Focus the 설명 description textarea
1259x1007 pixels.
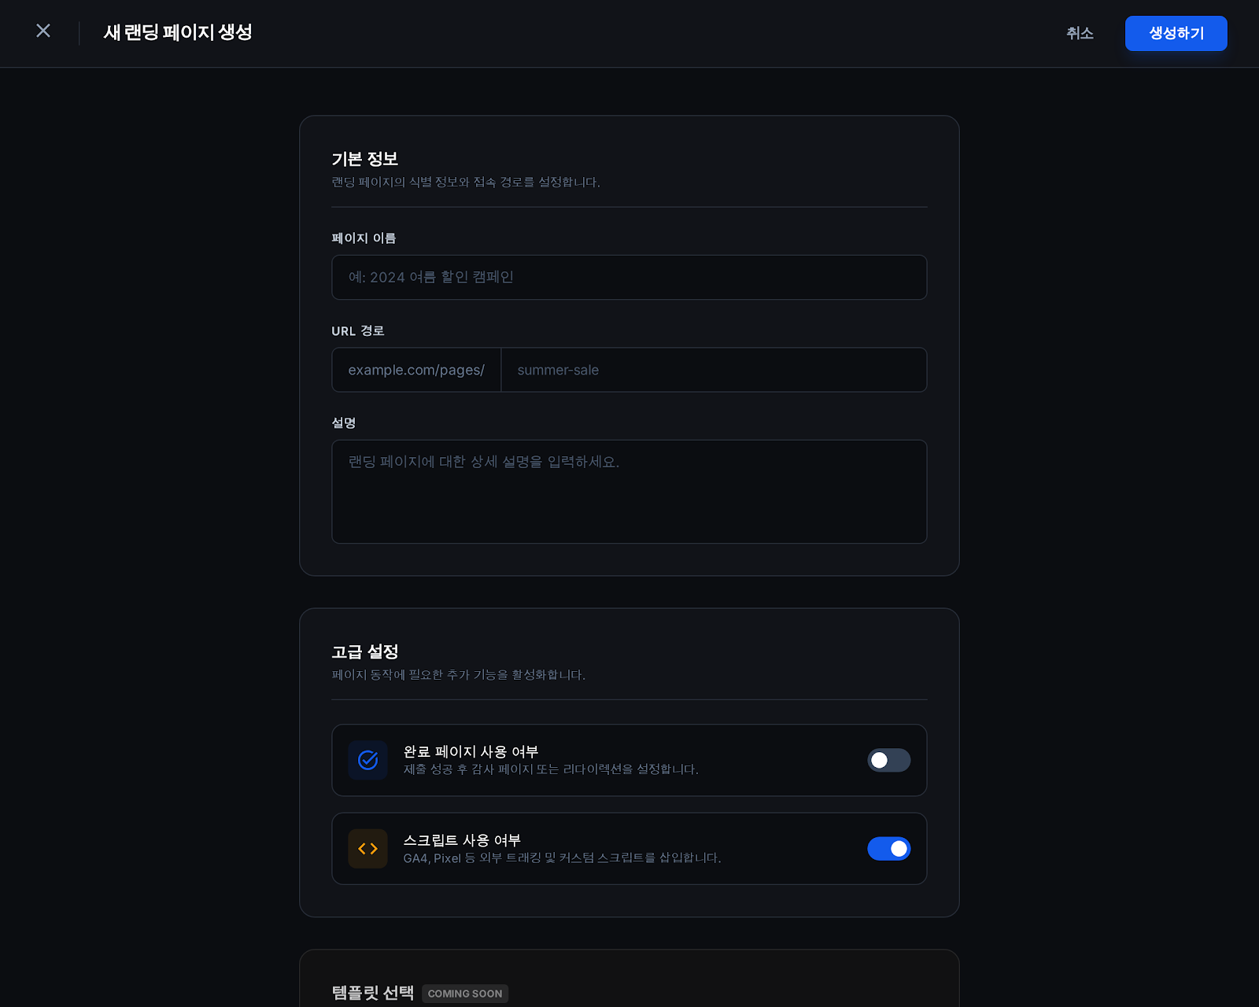[629, 491]
